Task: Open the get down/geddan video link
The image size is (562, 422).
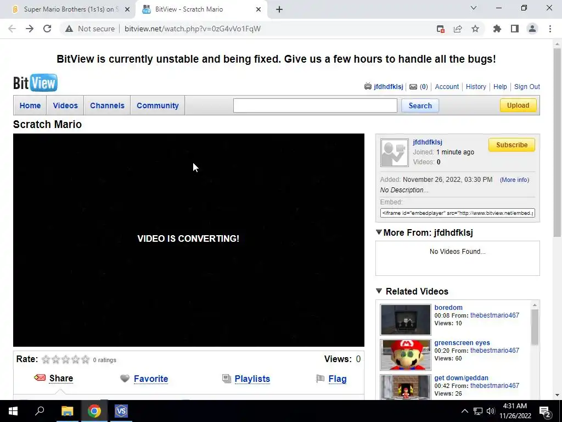Action: (461, 378)
